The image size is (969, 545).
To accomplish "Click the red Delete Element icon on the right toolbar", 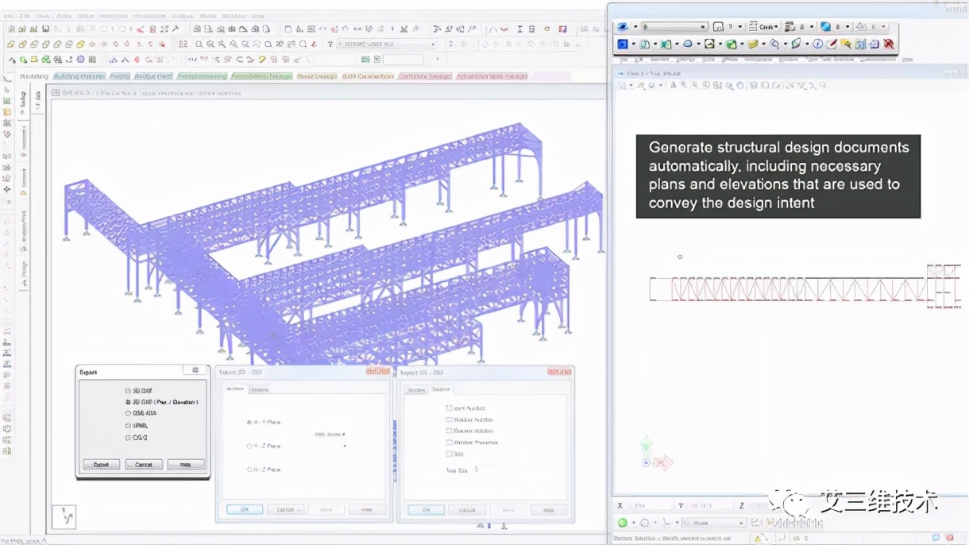I will pyautogui.click(x=889, y=44).
